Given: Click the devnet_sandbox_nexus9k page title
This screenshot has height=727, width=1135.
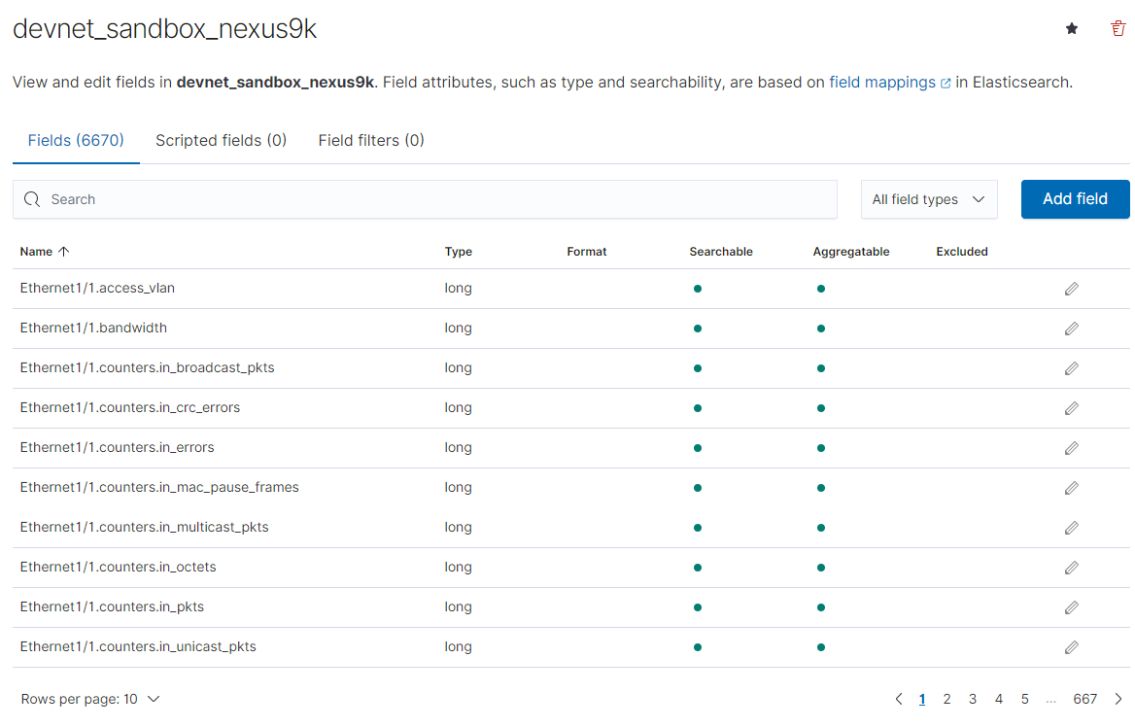Looking at the screenshot, I should (x=165, y=29).
